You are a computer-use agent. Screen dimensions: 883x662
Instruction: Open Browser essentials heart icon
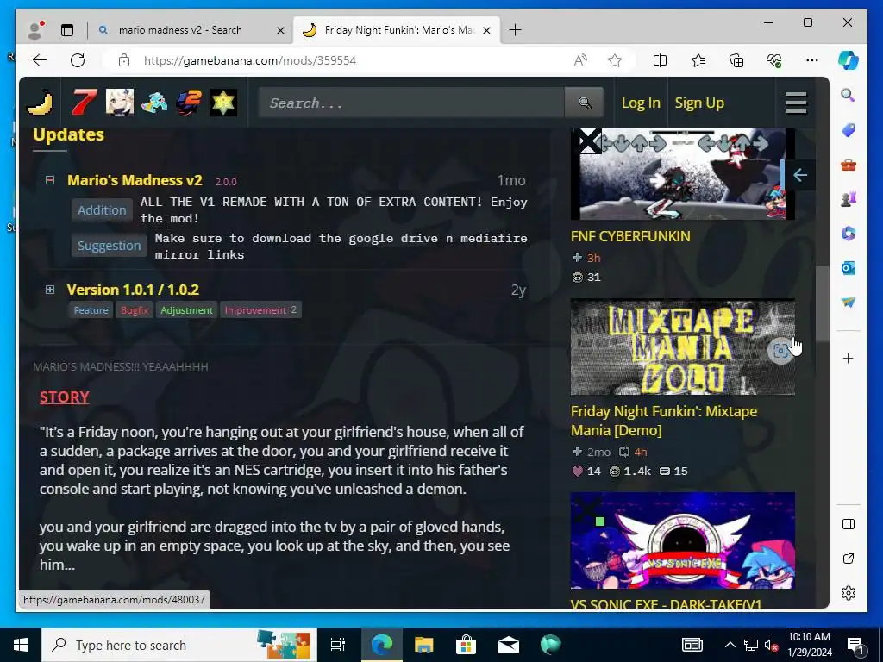(x=774, y=60)
